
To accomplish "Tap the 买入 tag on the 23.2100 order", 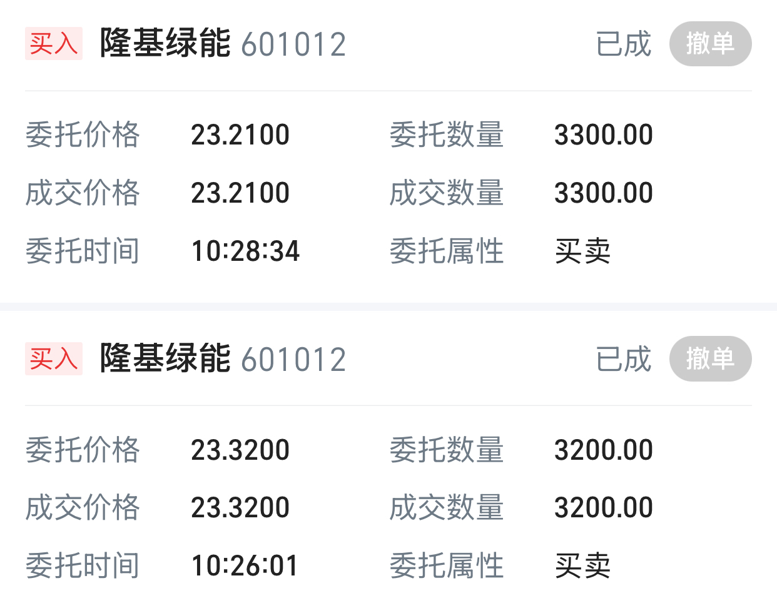I will (x=53, y=44).
